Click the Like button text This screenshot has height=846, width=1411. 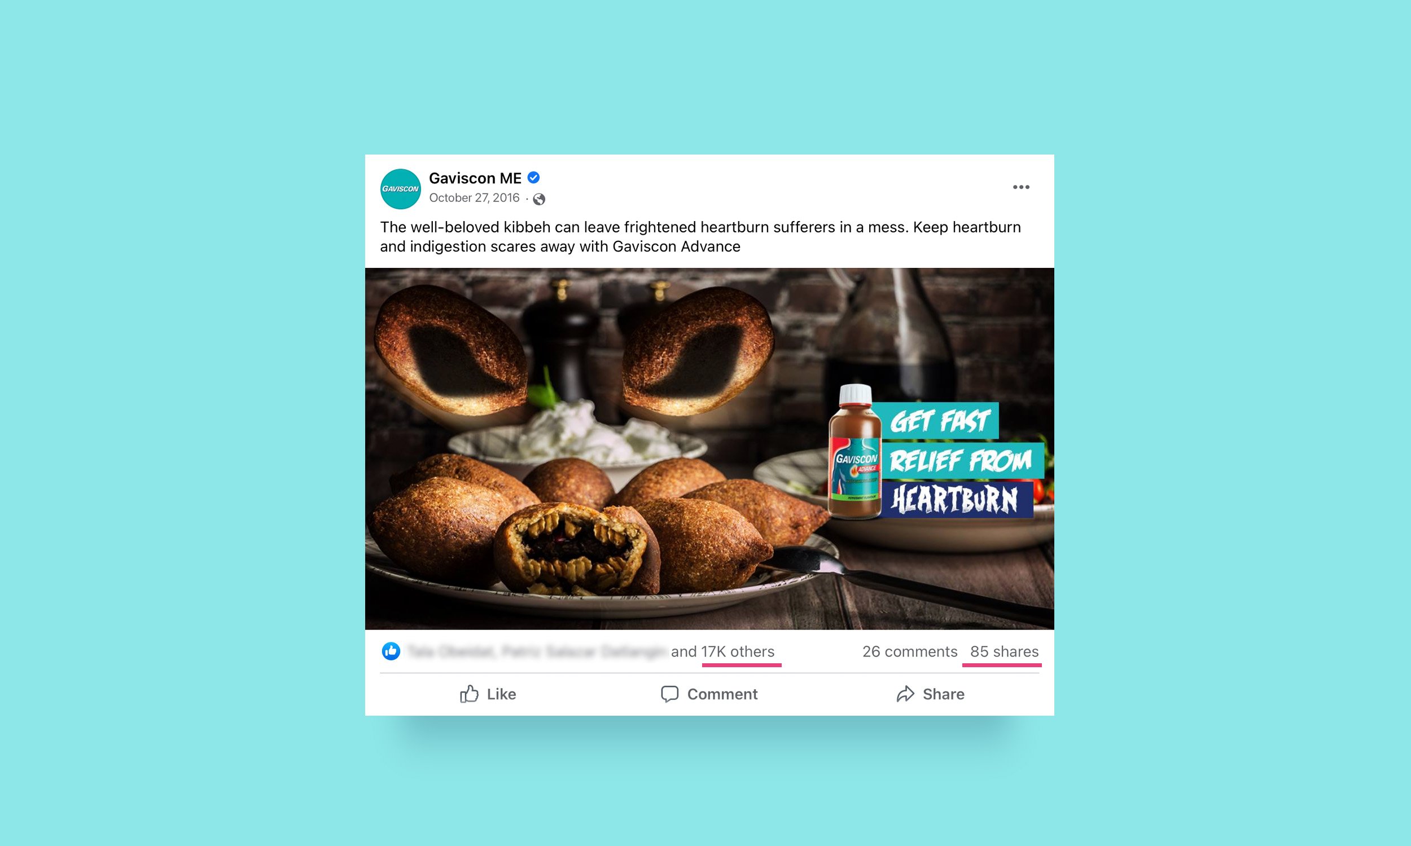point(501,694)
